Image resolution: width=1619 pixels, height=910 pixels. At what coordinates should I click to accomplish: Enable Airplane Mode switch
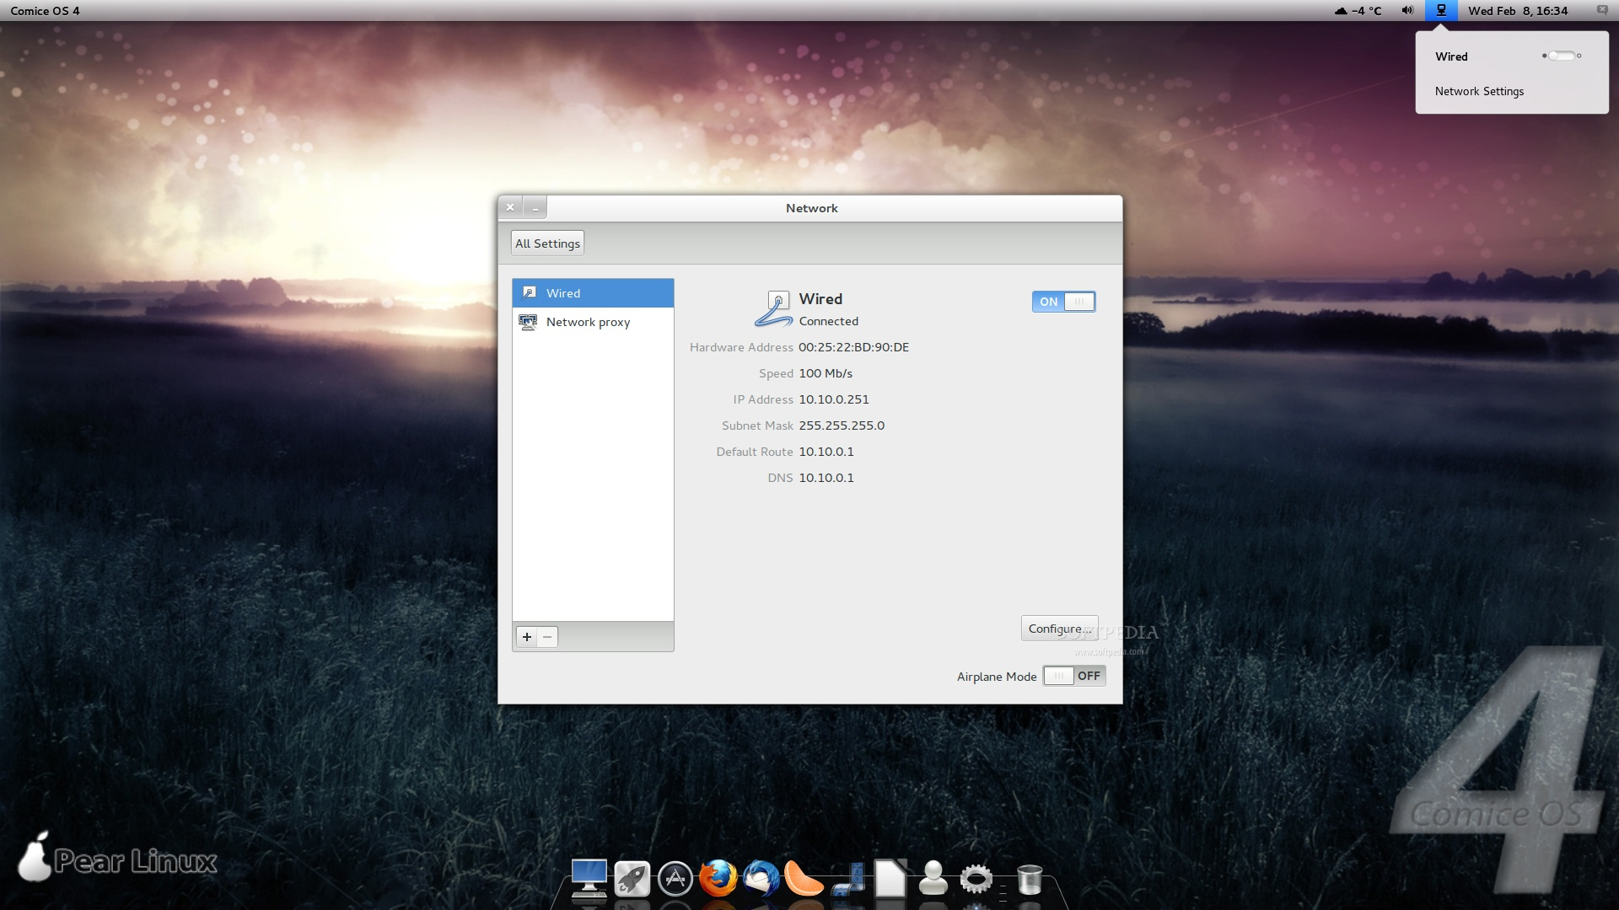[1073, 676]
